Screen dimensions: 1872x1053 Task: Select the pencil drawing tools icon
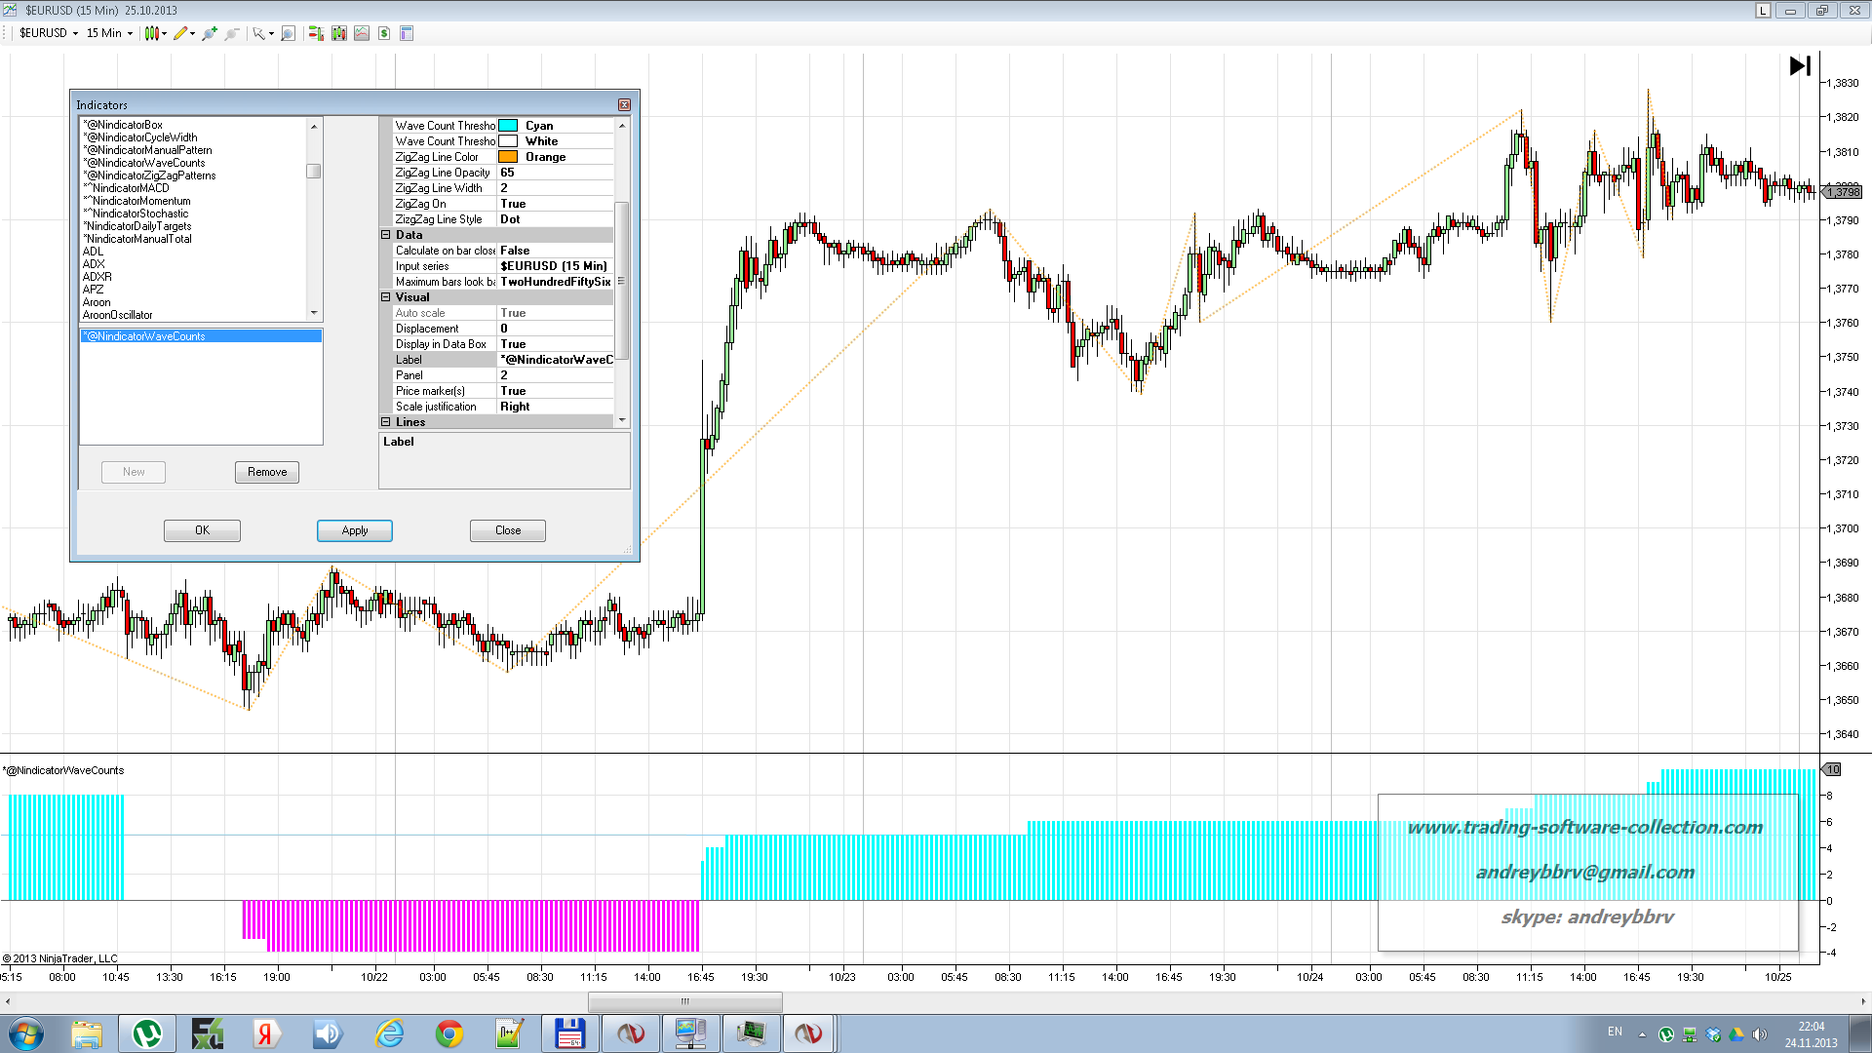(x=180, y=33)
